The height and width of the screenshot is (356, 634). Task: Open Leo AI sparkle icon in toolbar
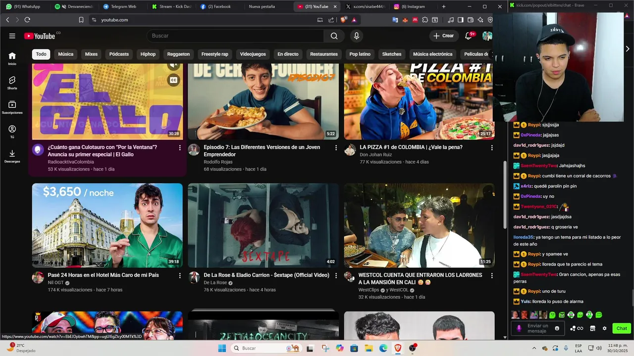480,20
